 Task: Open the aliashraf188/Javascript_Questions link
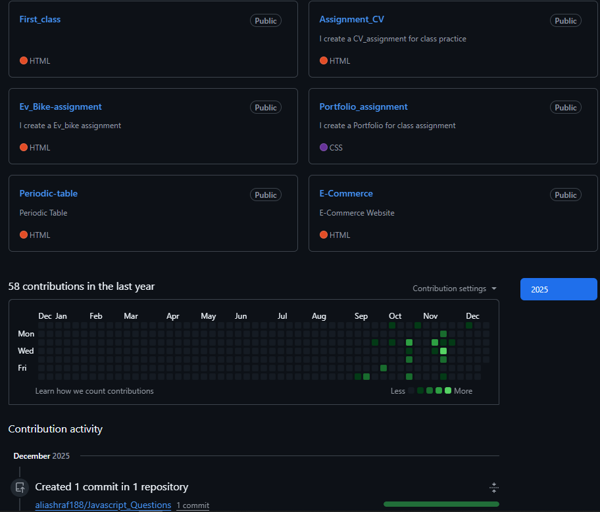click(103, 505)
